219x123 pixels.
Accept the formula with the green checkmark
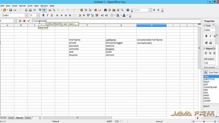29,21
